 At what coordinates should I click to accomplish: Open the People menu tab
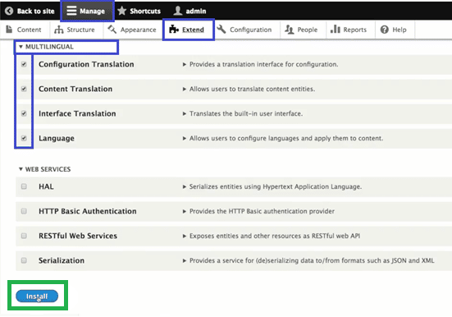[x=303, y=30]
